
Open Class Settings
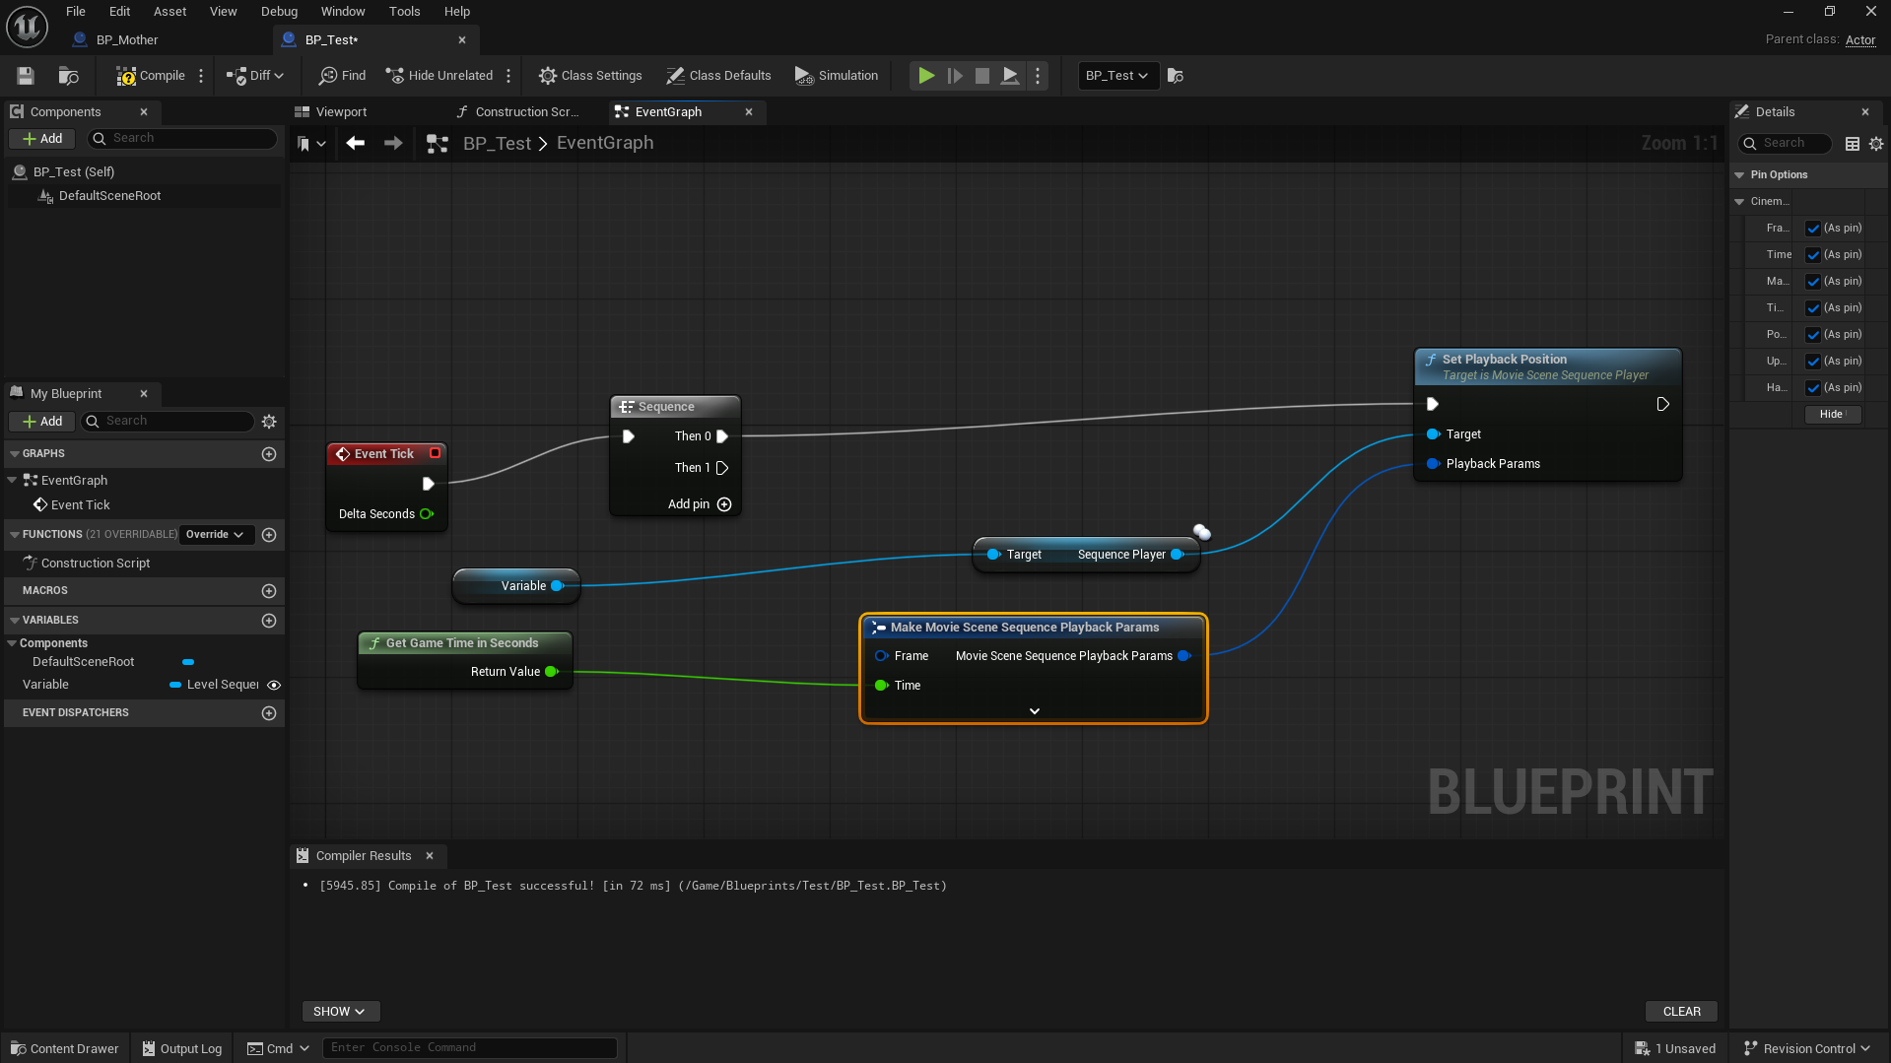tap(590, 76)
